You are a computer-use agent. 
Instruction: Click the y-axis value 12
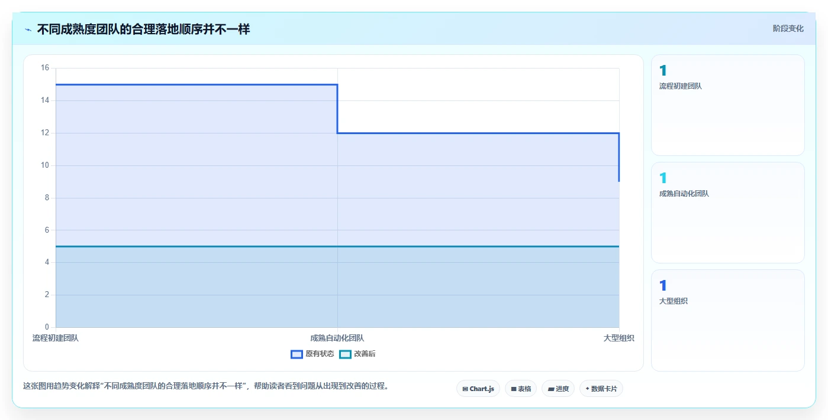pos(45,133)
